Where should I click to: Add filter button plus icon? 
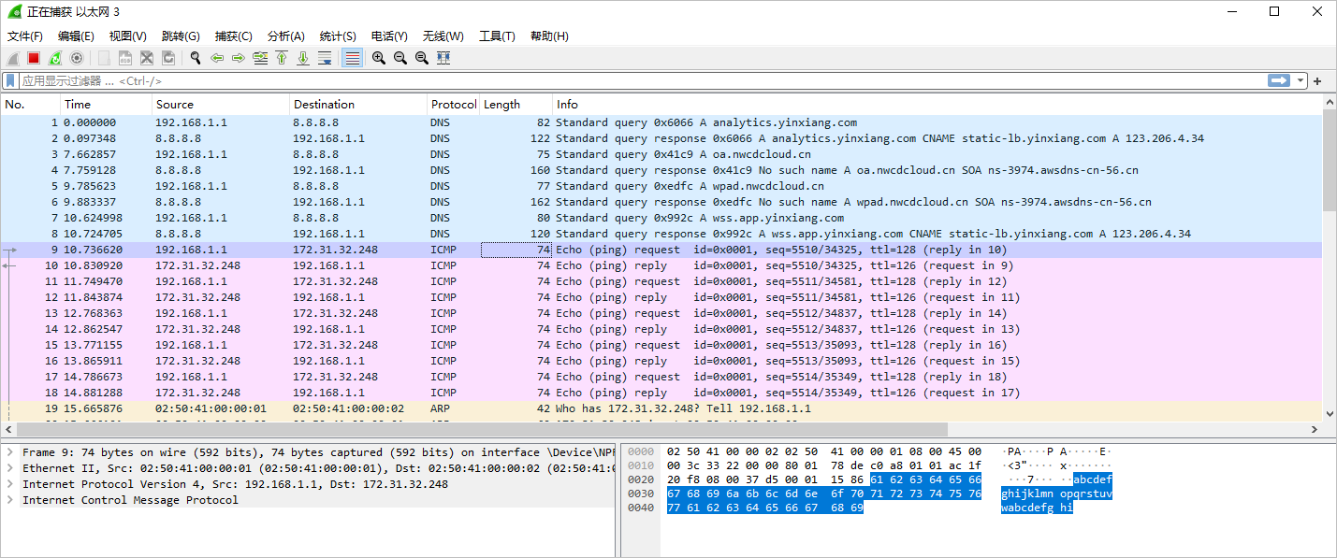pyautogui.click(x=1317, y=81)
